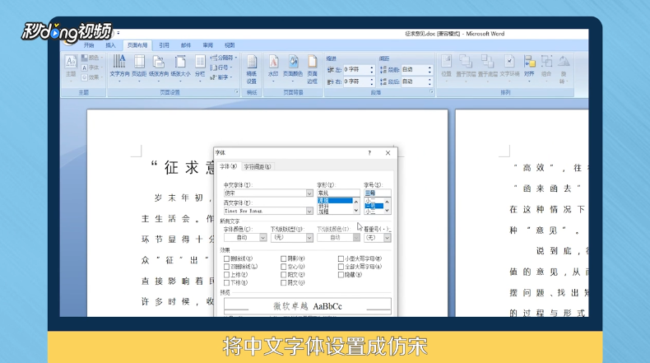Click the help question mark in font dialog

tap(369, 152)
